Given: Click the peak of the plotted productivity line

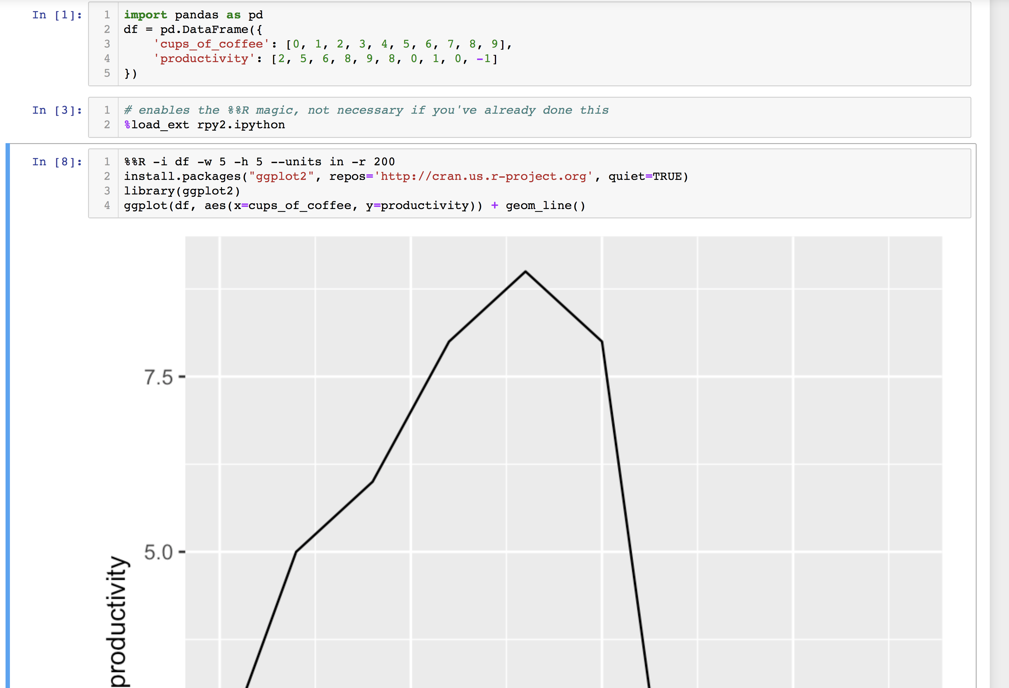Looking at the screenshot, I should pyautogui.click(x=525, y=272).
